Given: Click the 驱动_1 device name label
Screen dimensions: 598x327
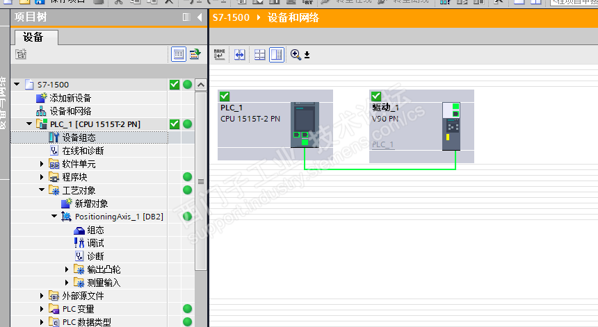Looking at the screenshot, I should [x=386, y=108].
